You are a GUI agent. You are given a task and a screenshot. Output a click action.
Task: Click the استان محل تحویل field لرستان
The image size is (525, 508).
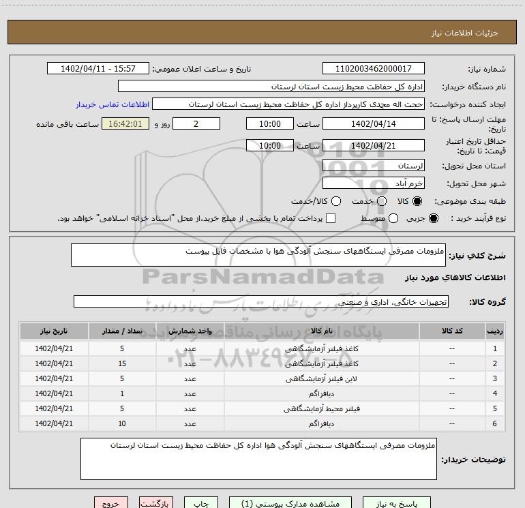pyautogui.click(x=374, y=166)
